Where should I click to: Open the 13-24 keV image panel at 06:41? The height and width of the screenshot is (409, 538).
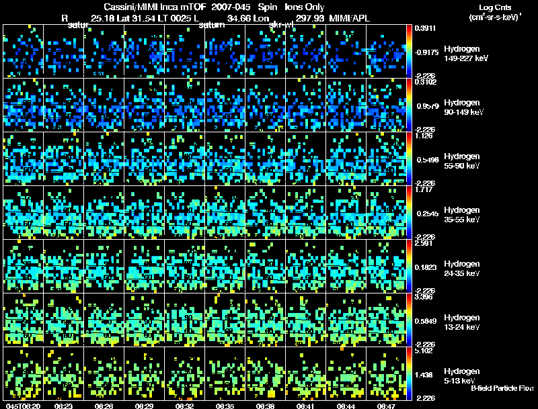click(x=305, y=320)
